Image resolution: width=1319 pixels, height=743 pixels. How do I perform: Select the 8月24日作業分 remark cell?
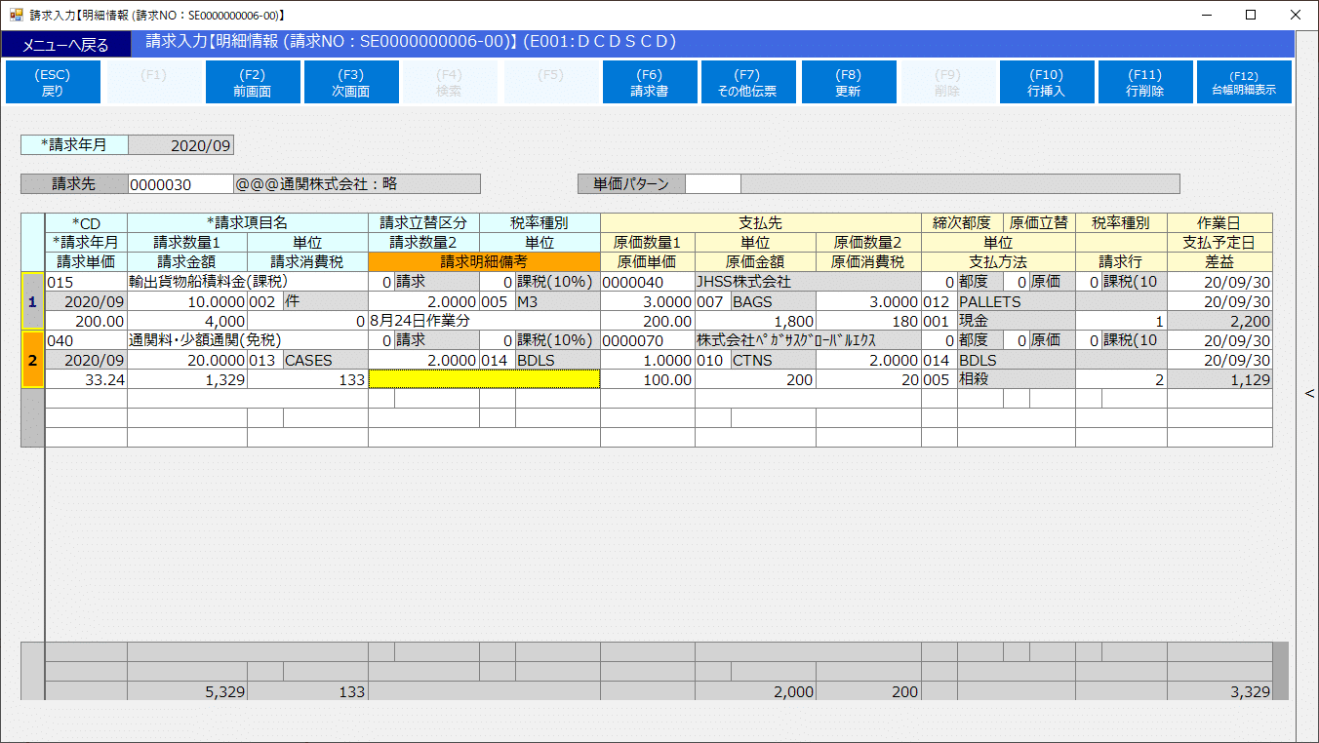click(x=484, y=321)
